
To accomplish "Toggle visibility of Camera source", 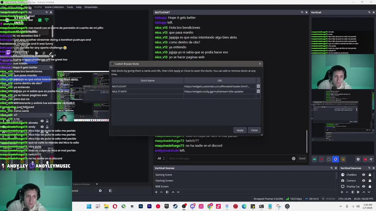I will (x=364, y=181).
